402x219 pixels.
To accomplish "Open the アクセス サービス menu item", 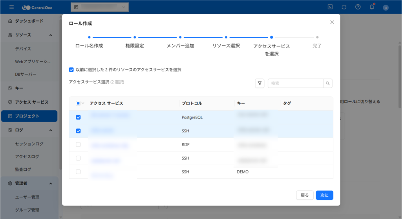I will [x=31, y=102].
